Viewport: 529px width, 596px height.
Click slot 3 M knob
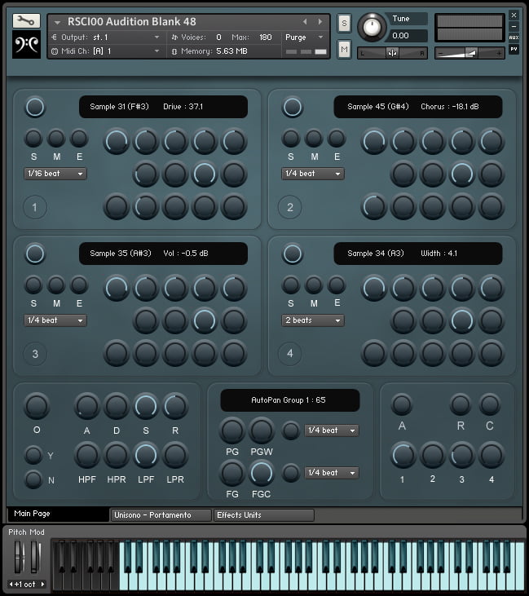[56, 285]
